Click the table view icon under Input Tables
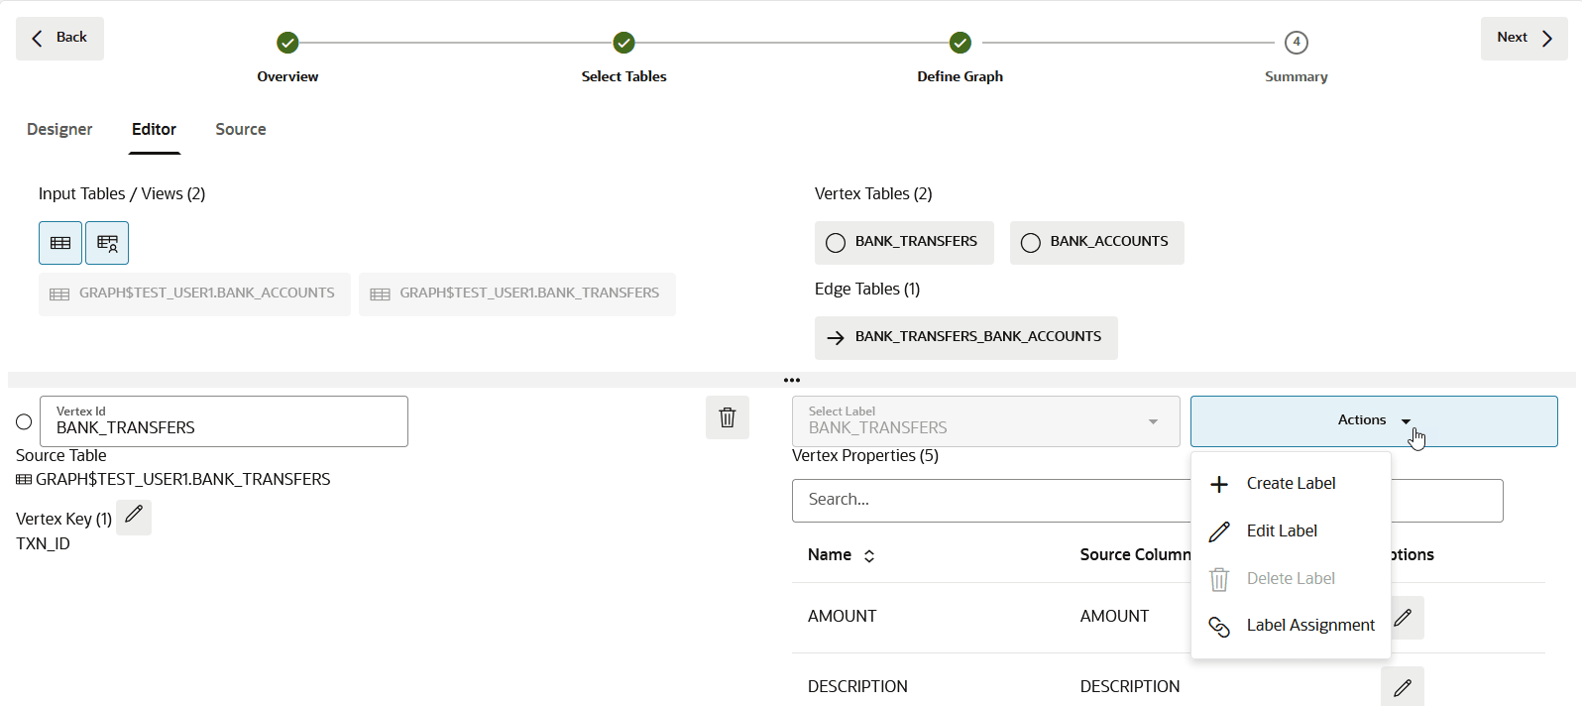Image resolution: width=1582 pixels, height=706 pixels. [60, 243]
